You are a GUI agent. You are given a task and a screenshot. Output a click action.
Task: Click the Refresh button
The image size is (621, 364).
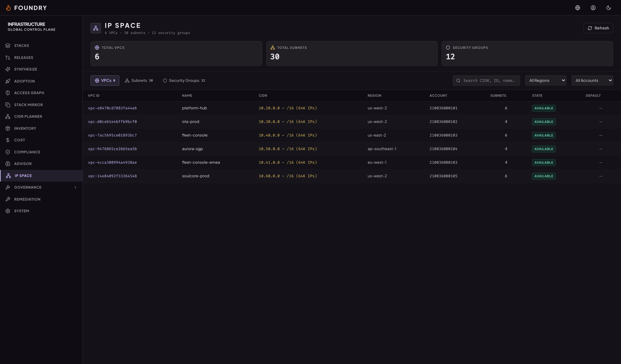click(x=598, y=28)
